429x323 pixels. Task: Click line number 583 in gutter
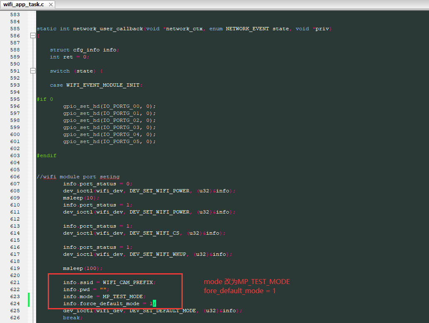point(15,15)
